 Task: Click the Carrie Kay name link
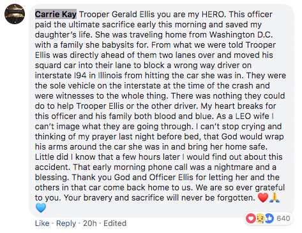56,15
